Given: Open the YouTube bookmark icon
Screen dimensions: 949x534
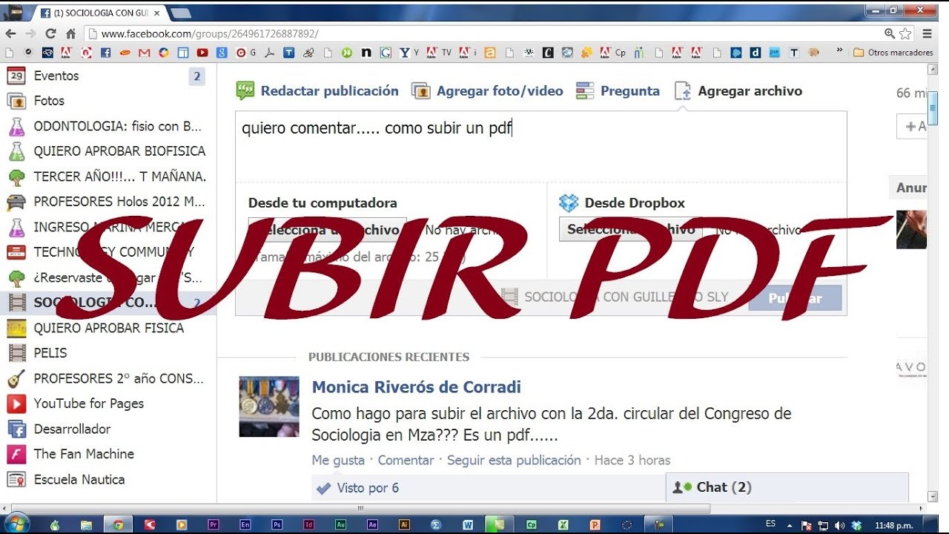Looking at the screenshot, I should click(202, 53).
